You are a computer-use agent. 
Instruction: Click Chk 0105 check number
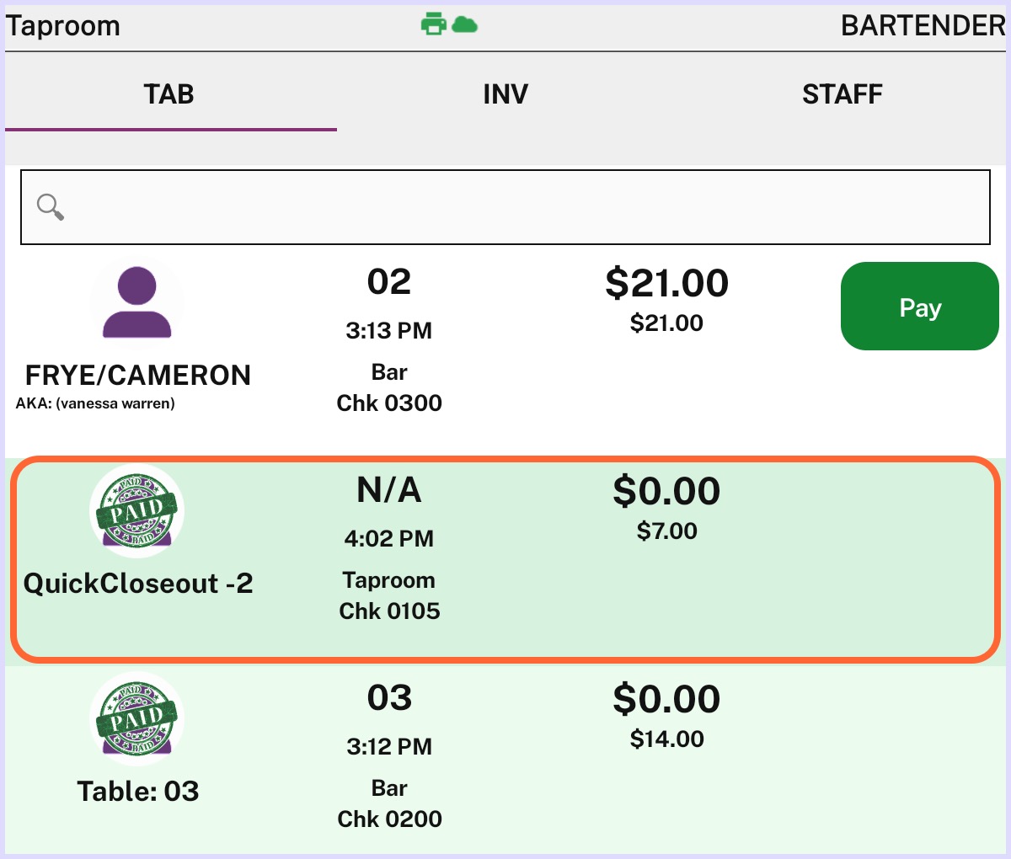click(x=389, y=611)
